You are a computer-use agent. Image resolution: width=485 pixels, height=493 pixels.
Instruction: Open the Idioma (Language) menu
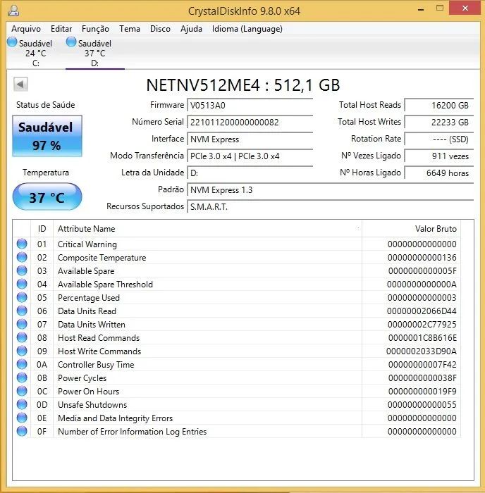coord(247,29)
